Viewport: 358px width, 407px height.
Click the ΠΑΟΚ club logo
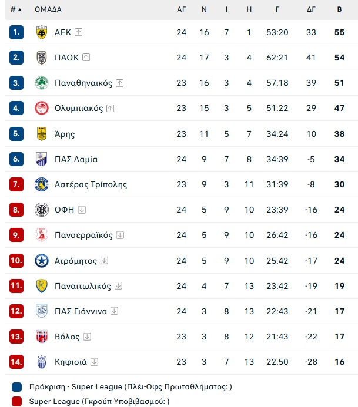pos(42,58)
